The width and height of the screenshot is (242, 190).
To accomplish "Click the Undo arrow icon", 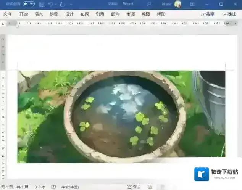I will [x=50, y=4].
